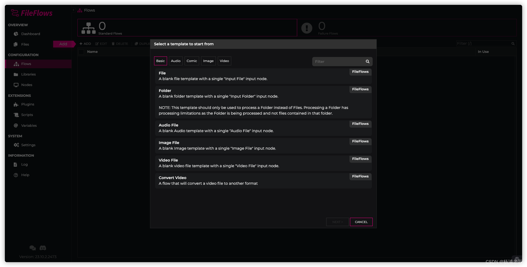The width and height of the screenshot is (527, 267).
Task: Click the Failure Flows warning icon
Action: [x=307, y=28]
